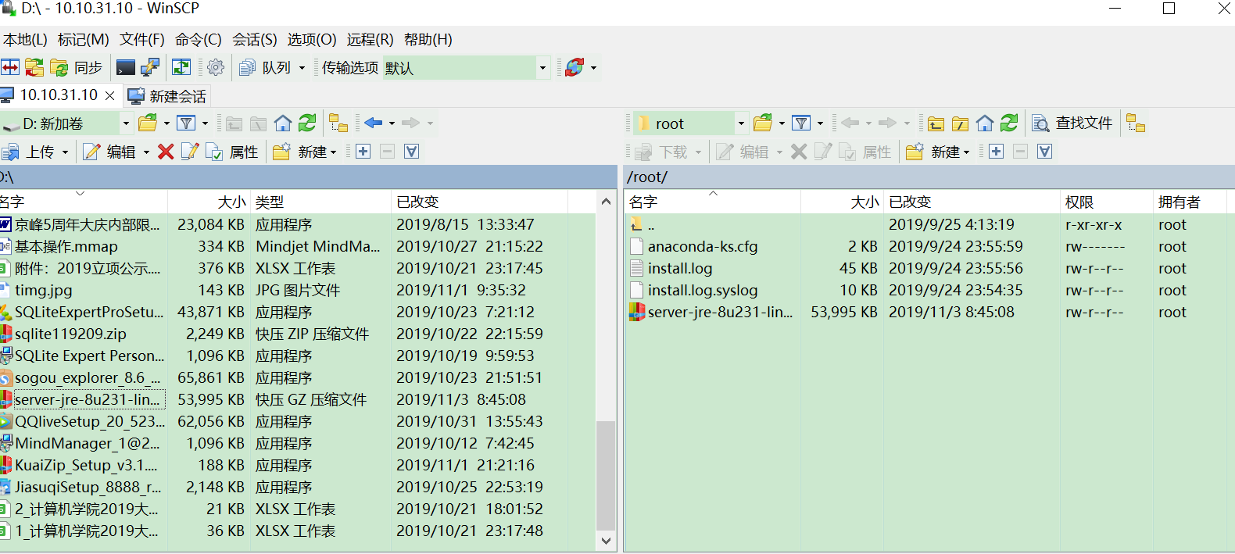The height and width of the screenshot is (554, 1235).
Task: Open the 传输选项 默认 transfer settings combo box
Action: coord(466,68)
